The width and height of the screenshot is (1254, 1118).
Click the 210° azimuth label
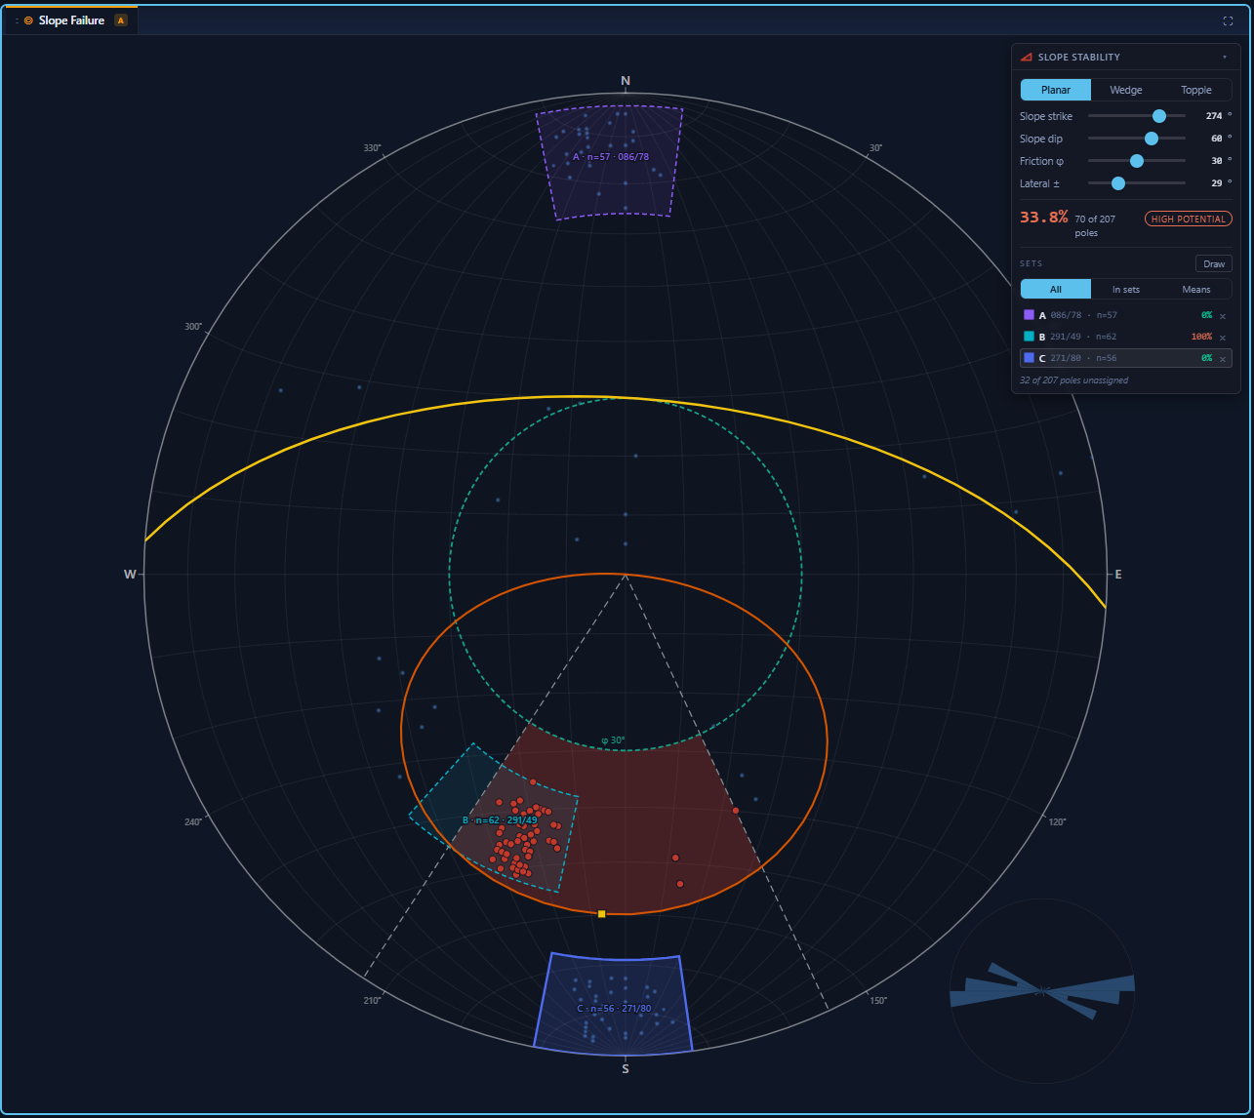click(x=372, y=1001)
